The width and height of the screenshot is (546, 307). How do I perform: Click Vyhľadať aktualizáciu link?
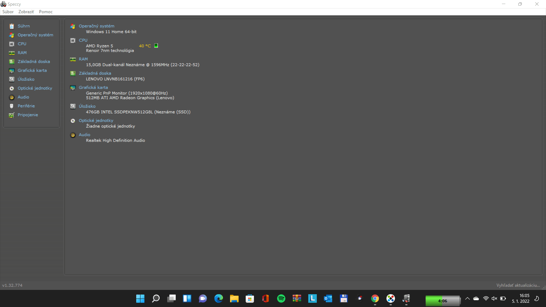518,285
